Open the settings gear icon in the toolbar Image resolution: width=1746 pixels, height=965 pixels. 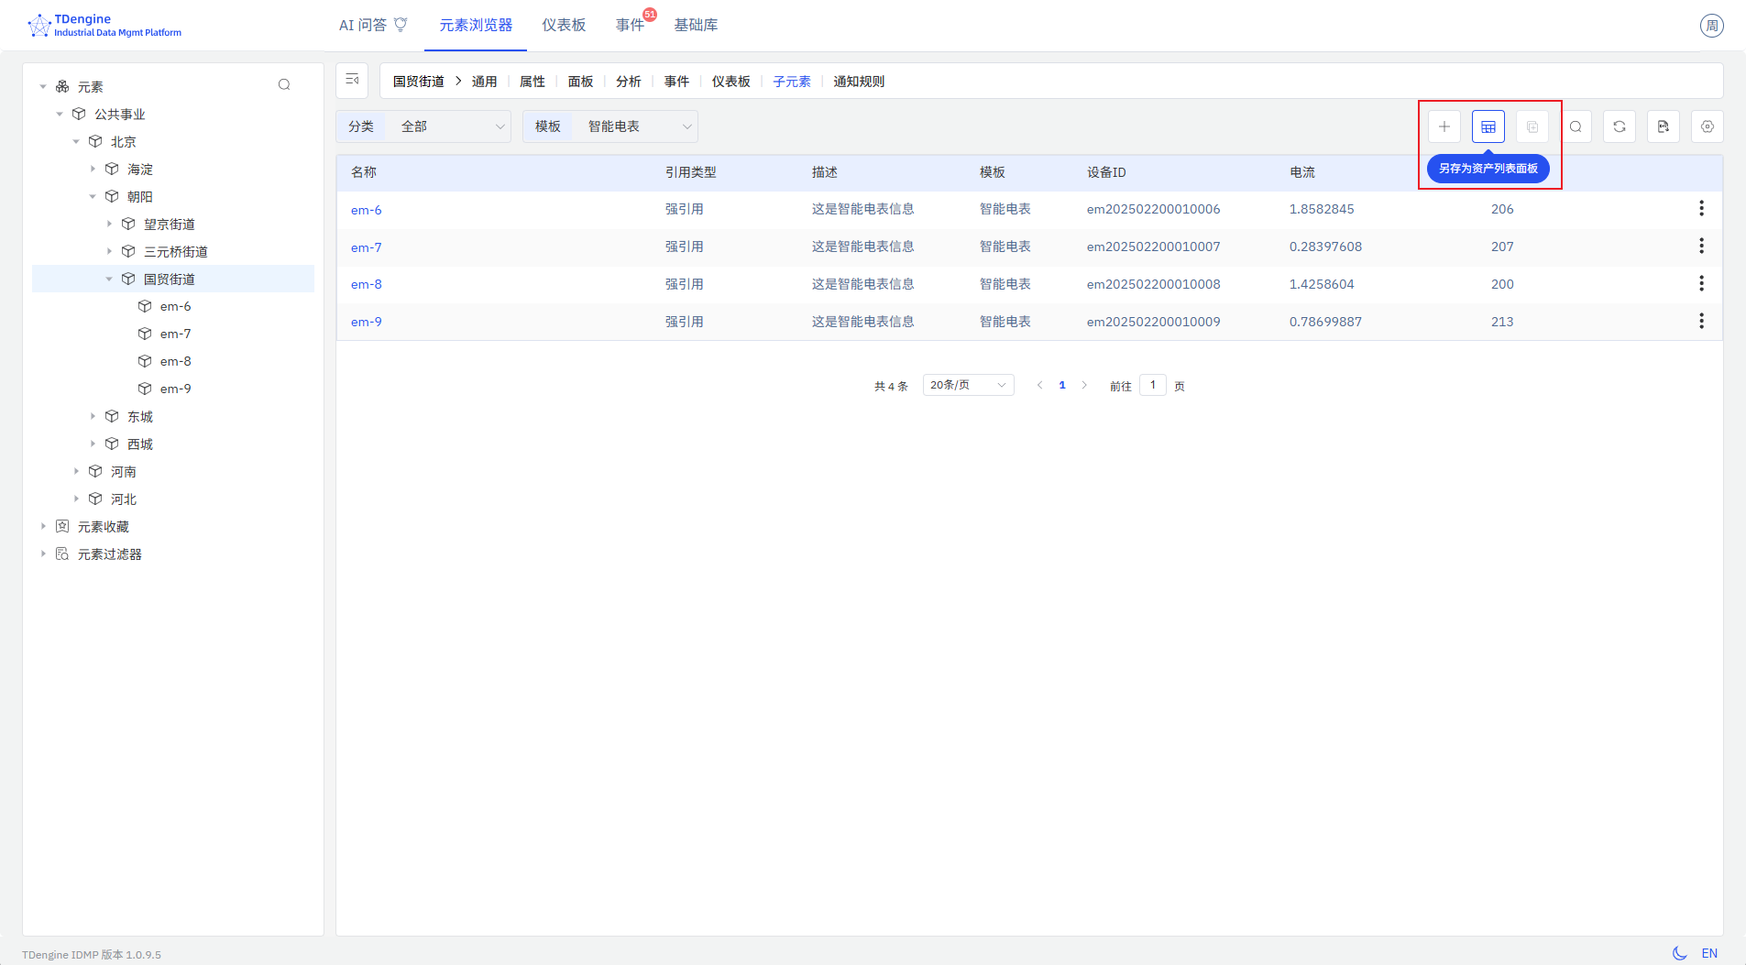click(x=1707, y=126)
